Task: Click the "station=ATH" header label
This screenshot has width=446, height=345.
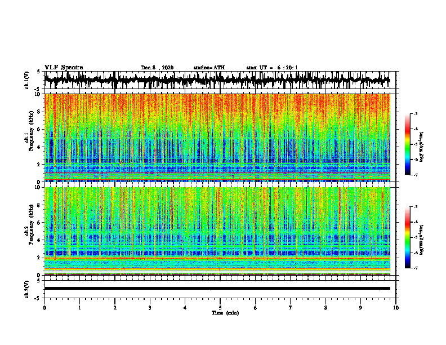Action: tap(209, 68)
